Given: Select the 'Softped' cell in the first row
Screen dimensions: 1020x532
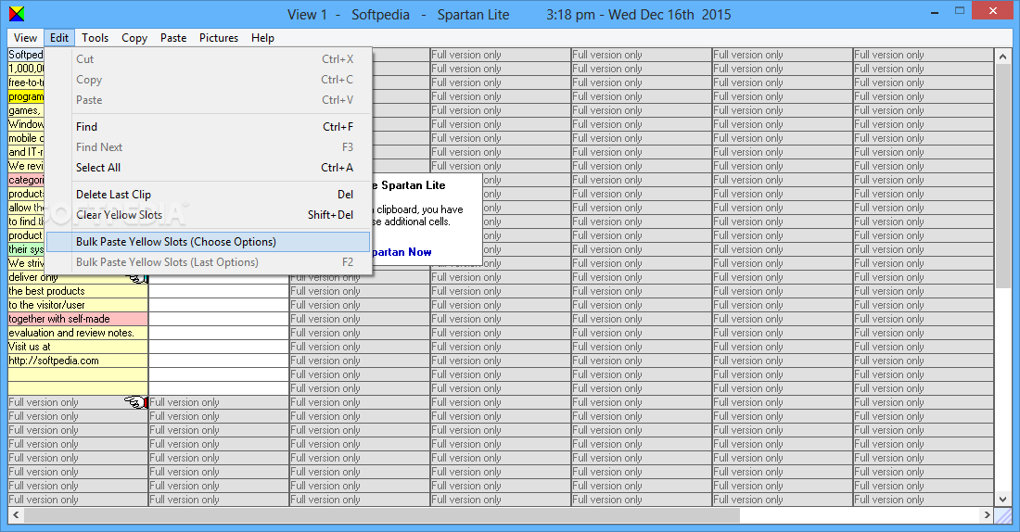Looking at the screenshot, I should (x=26, y=56).
